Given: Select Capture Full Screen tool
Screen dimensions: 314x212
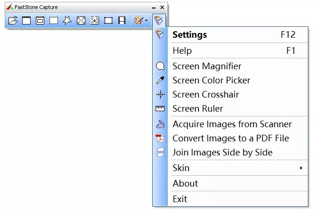Looking at the screenshot, I should tap(81, 20).
